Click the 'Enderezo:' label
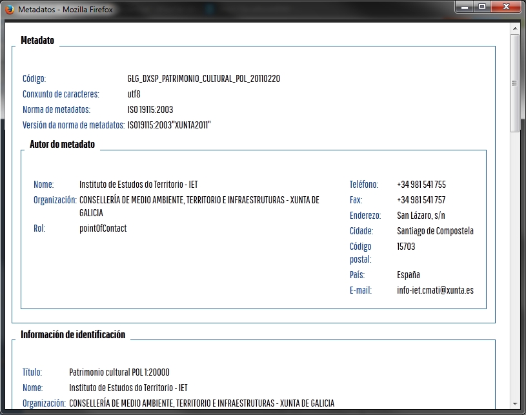The height and width of the screenshot is (415, 526). [x=365, y=215]
